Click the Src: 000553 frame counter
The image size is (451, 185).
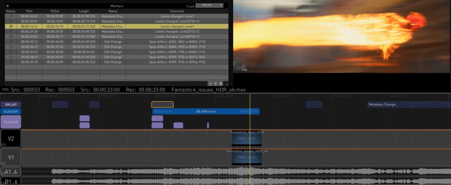tap(25, 90)
